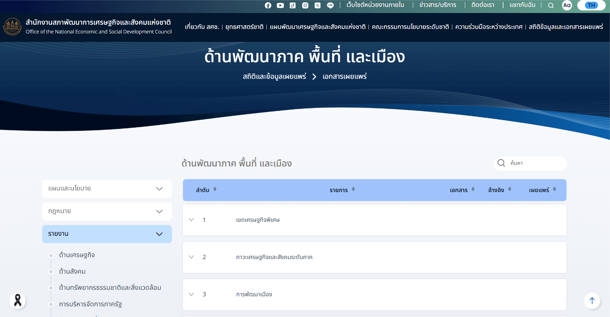Open the TikTok icon link
Viewport: 610px width, 317px height.
(x=293, y=6)
